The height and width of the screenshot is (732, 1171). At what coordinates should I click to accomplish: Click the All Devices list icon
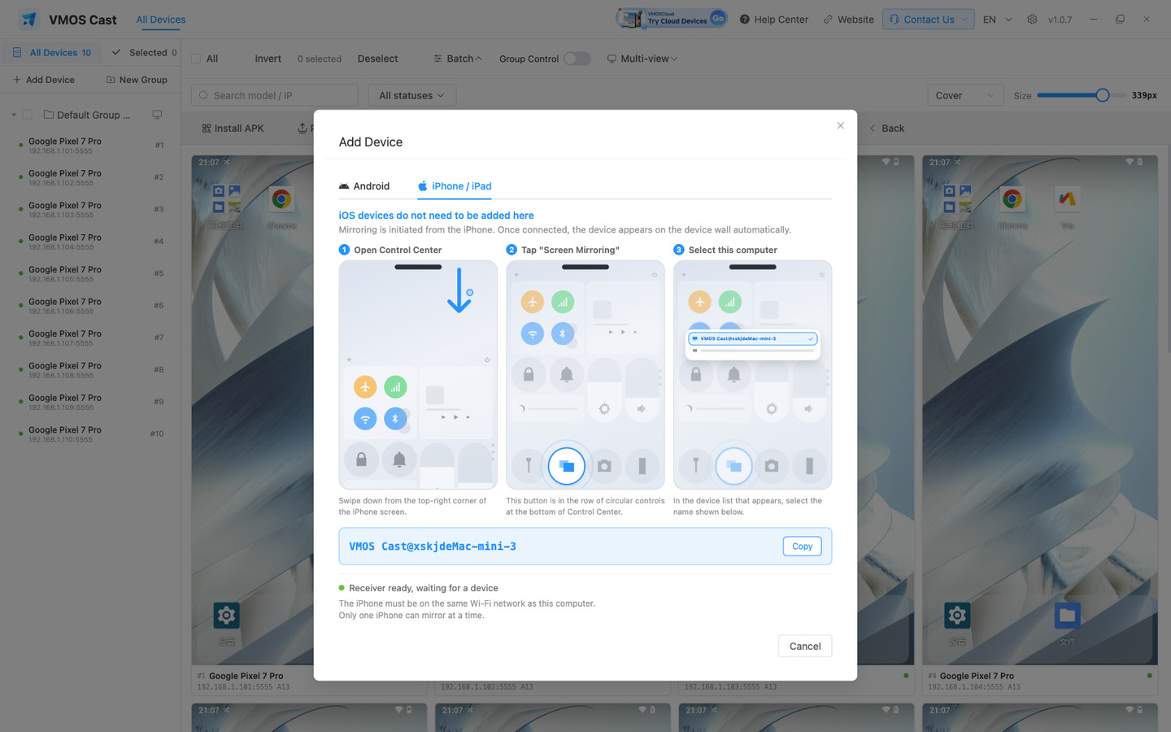pyautogui.click(x=17, y=52)
